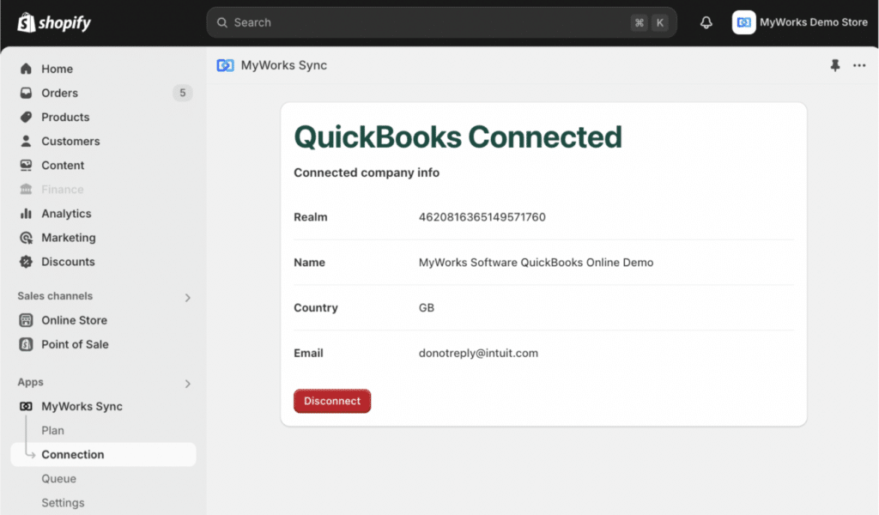This screenshot has height=515, width=879.
Task: Open the Settings page under MyWorks Sync
Action: (63, 502)
